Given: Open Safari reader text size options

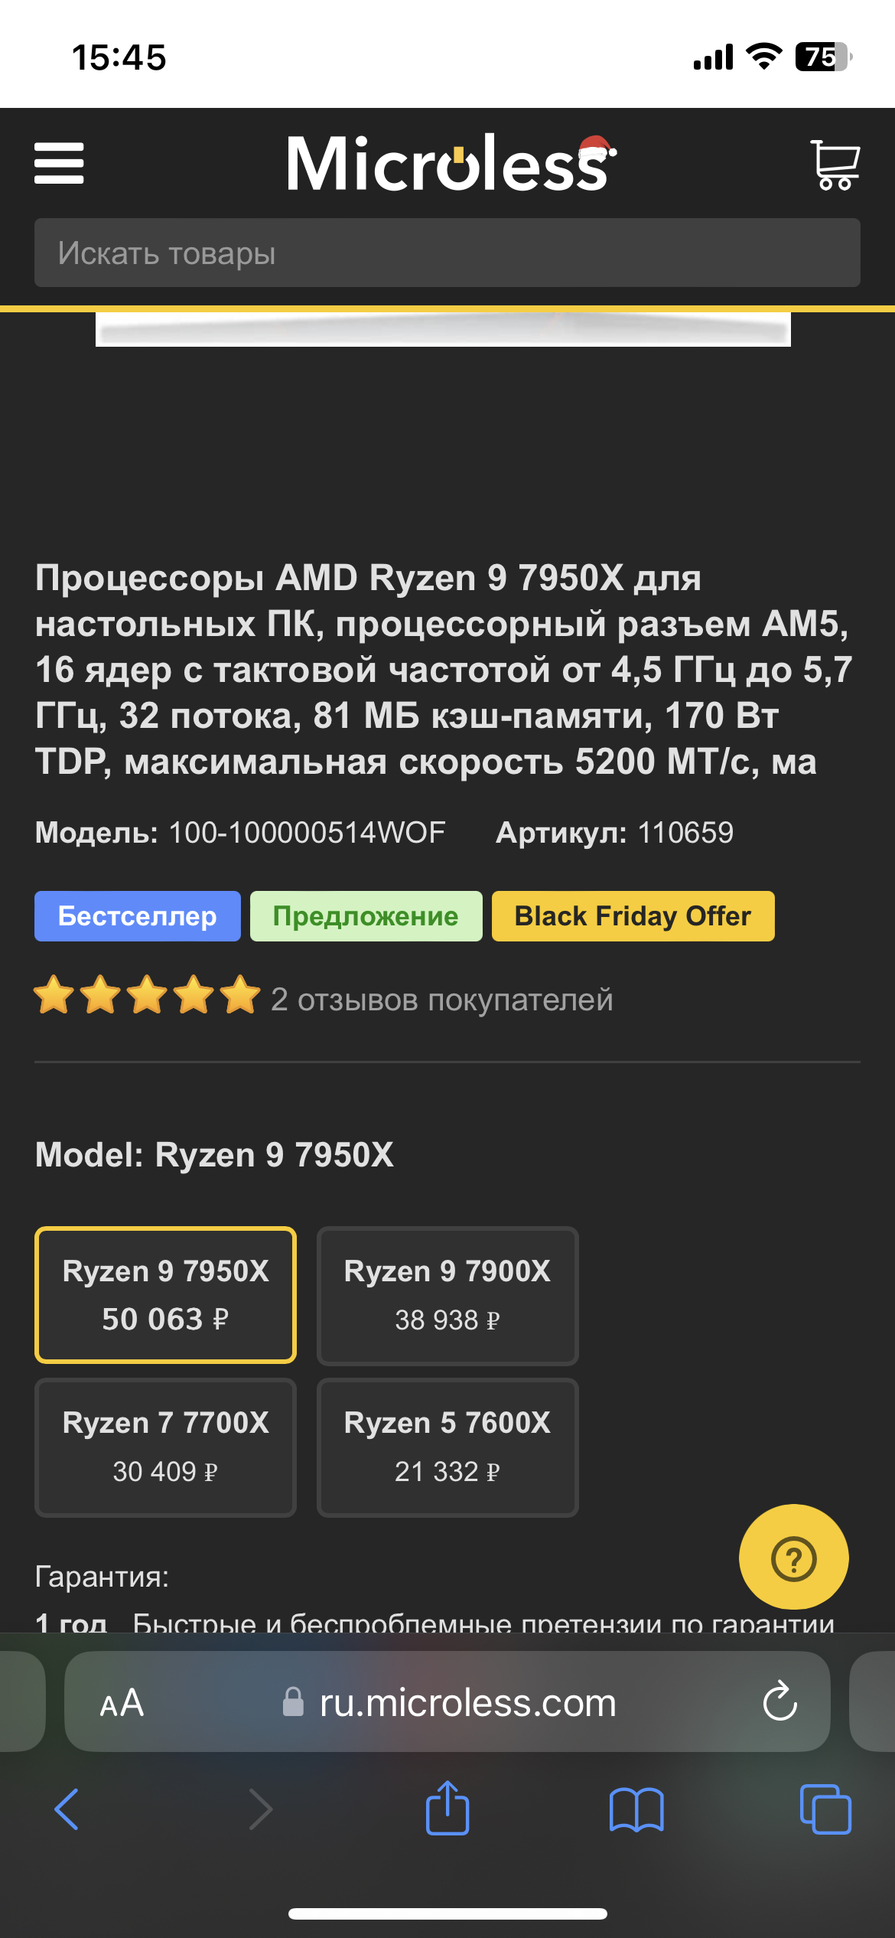Looking at the screenshot, I should pos(122,1703).
